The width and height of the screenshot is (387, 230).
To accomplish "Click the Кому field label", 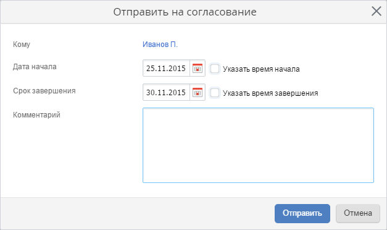I will [x=22, y=45].
